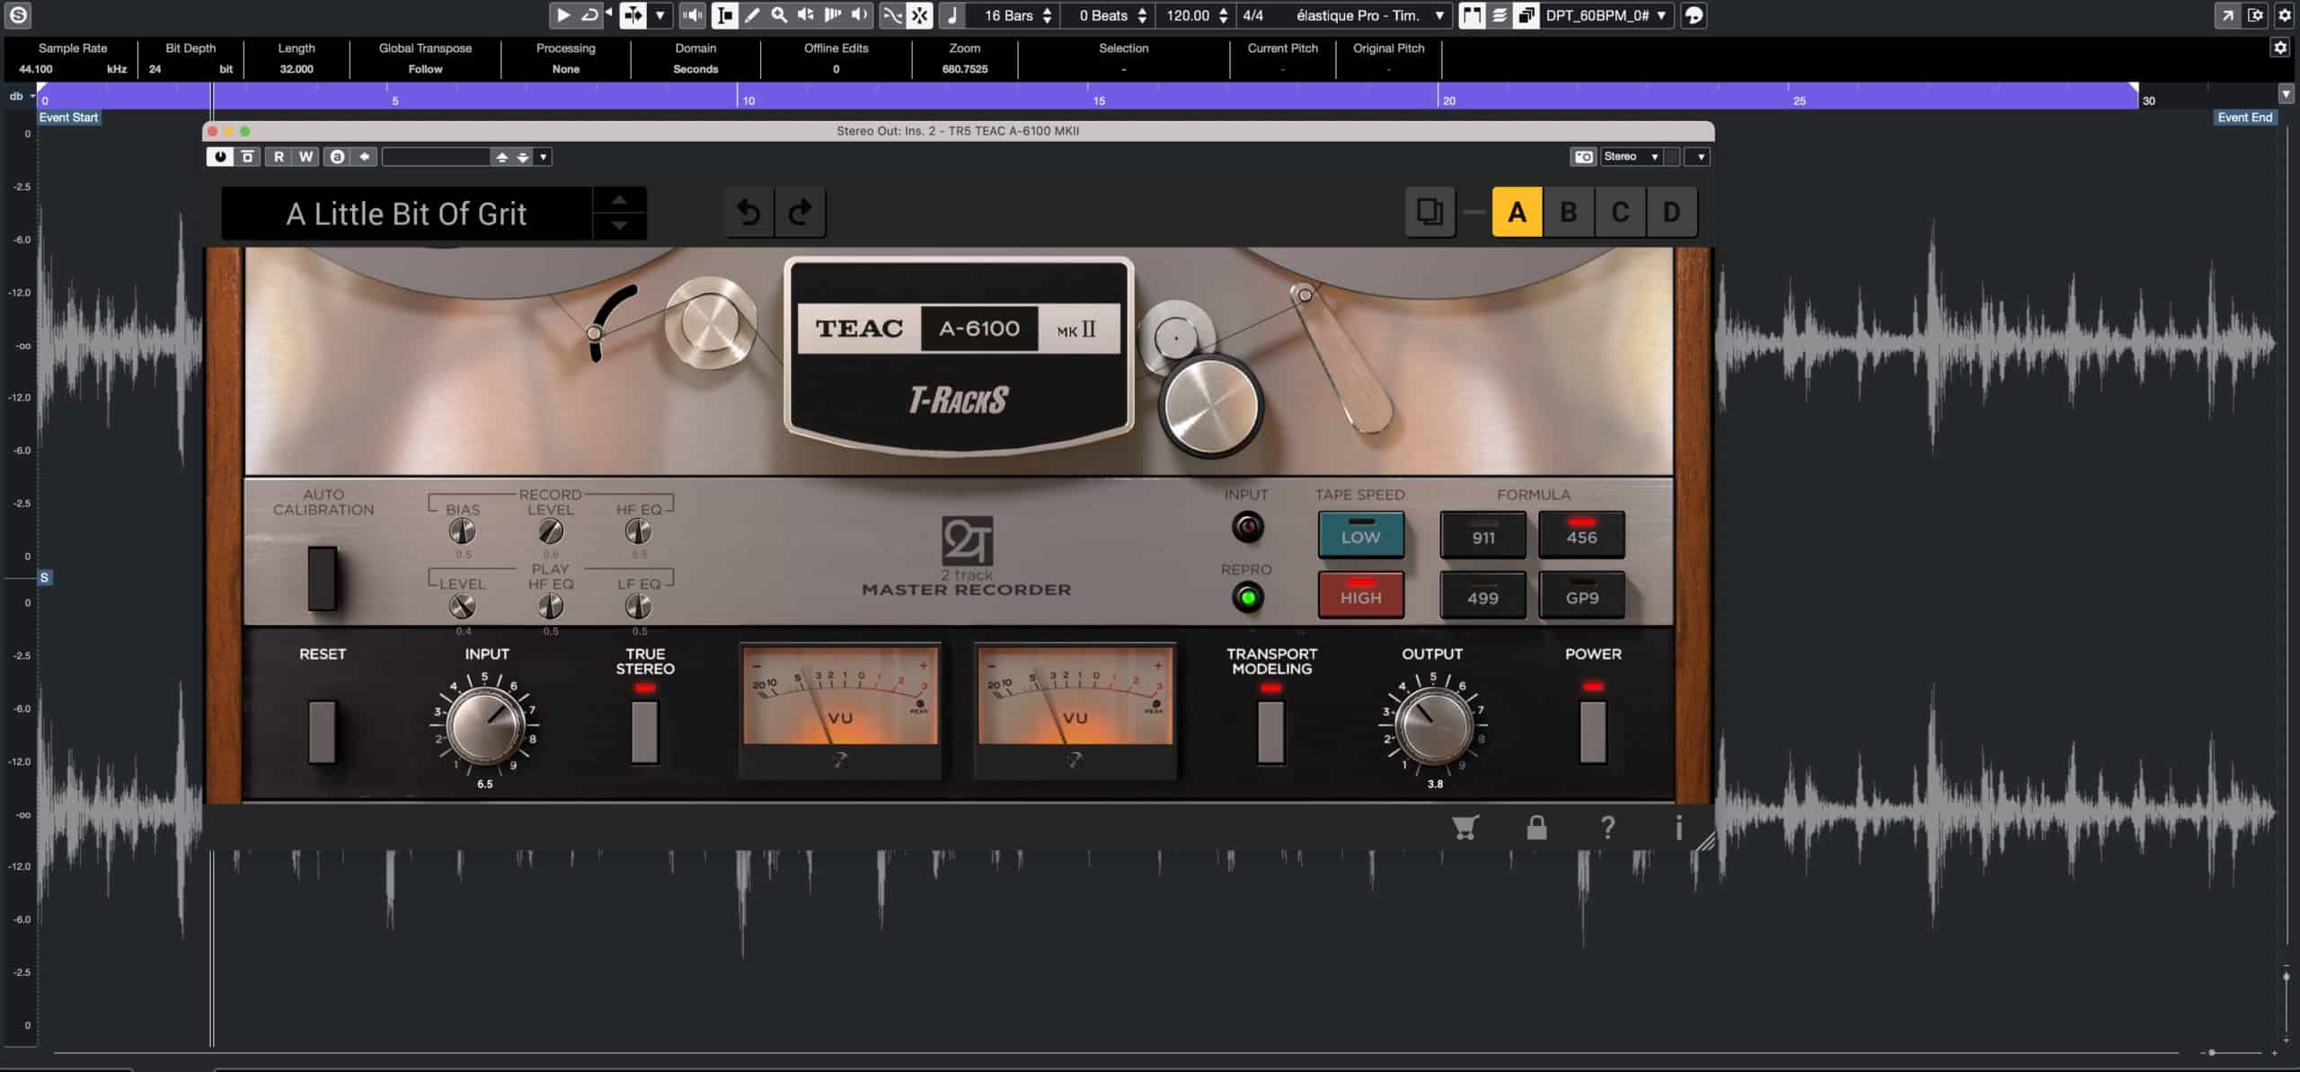
Task: Click the Auto Calibration switch
Action: [323, 578]
